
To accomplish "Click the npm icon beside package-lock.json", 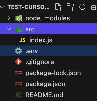I will (x=18, y=73).
